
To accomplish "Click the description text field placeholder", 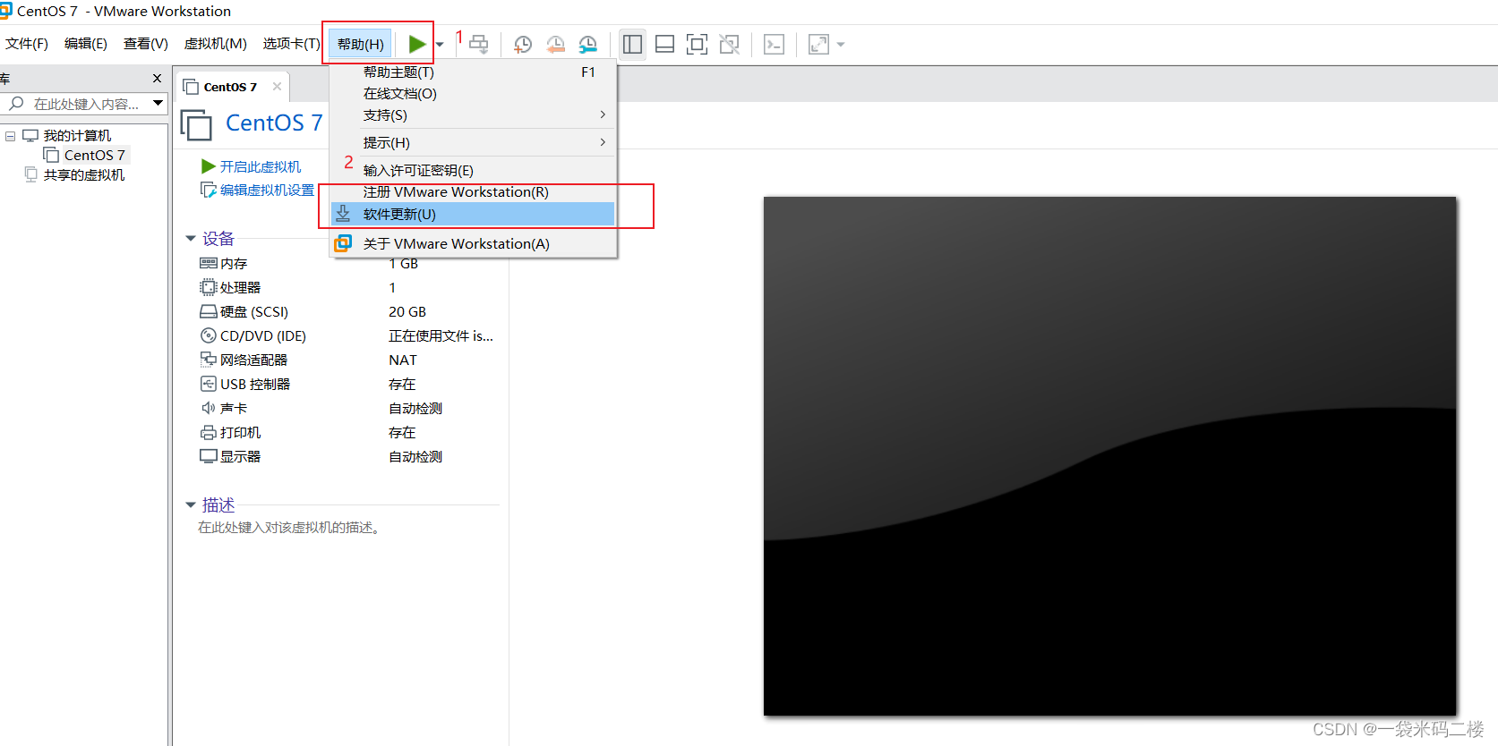I will tap(290, 528).
